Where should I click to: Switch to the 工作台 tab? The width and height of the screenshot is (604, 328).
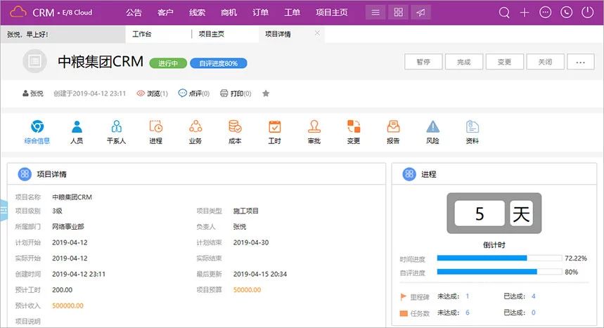click(x=143, y=34)
